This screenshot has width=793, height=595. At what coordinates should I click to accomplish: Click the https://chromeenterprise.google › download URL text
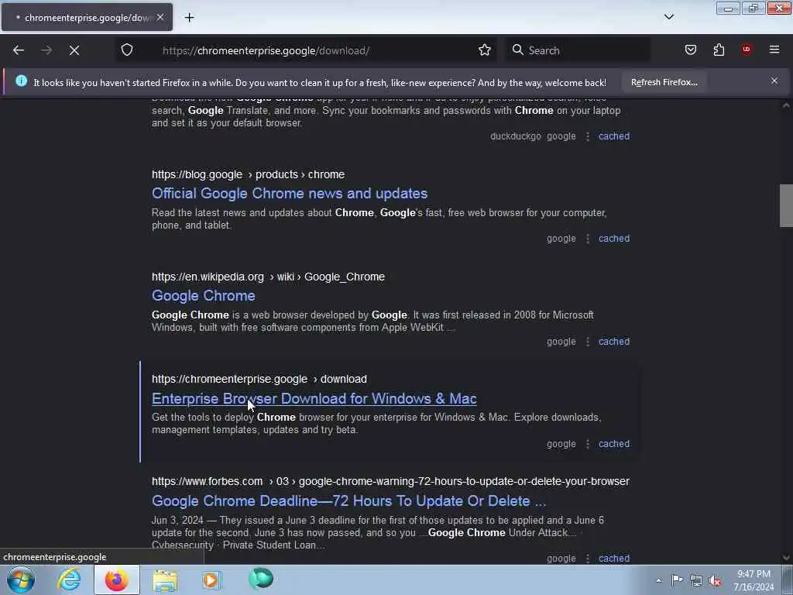tap(259, 379)
